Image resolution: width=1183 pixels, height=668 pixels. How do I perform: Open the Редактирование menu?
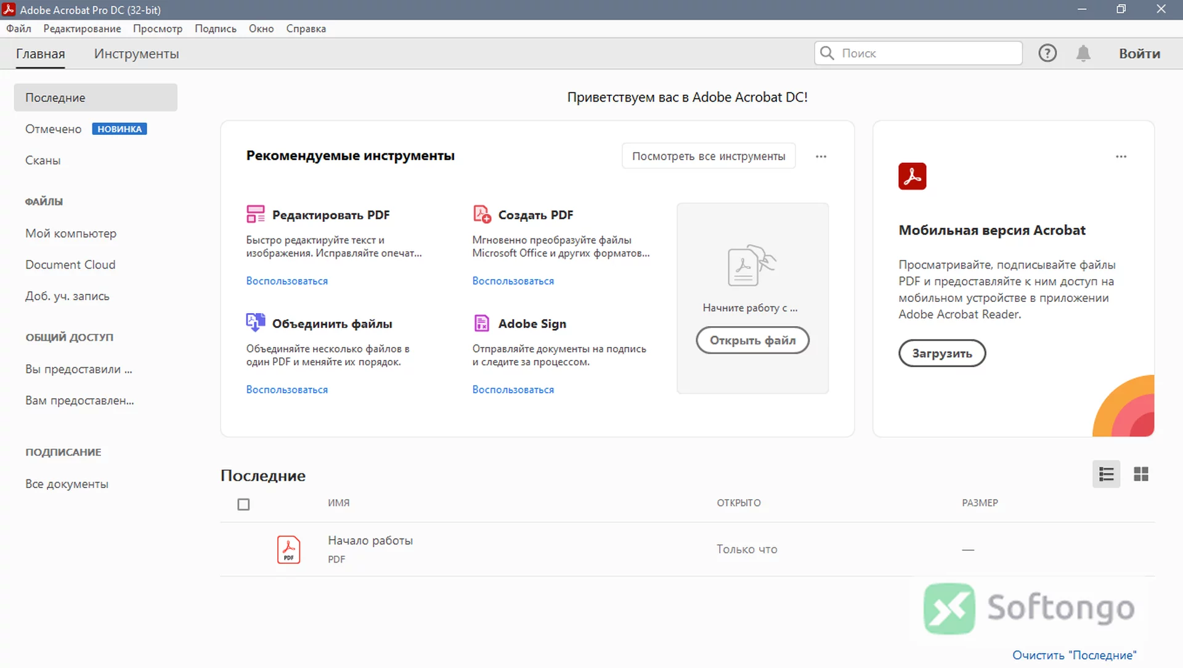pyautogui.click(x=82, y=28)
